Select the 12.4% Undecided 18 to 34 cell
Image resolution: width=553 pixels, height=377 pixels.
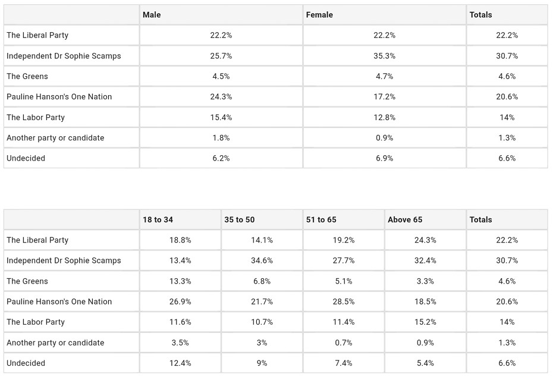coord(180,363)
